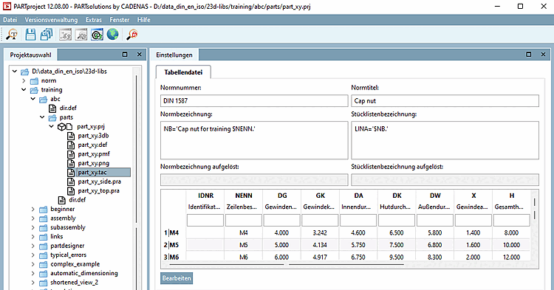Collapse the training folder in project tree
The image size is (554, 290).
(x=24, y=89)
